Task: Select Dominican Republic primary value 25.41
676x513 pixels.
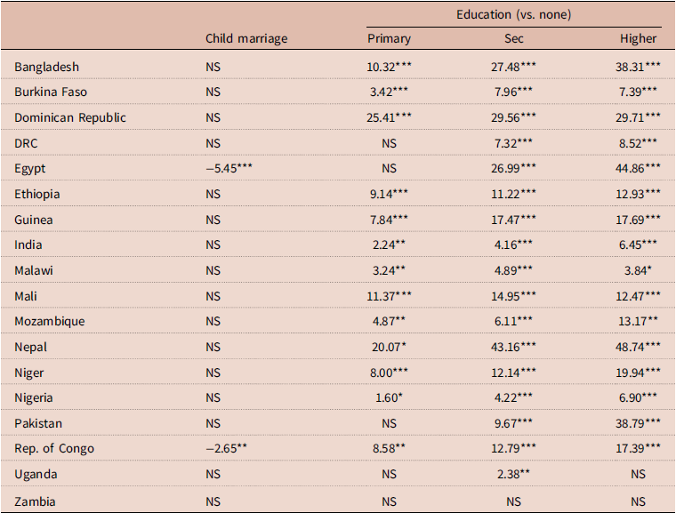Action: click(389, 117)
